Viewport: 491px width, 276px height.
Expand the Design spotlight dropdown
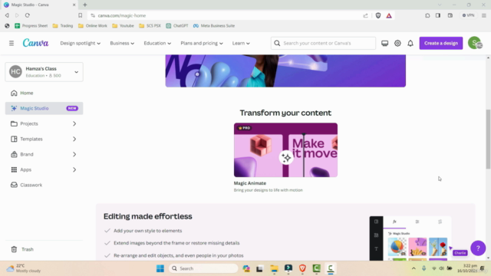[x=80, y=43]
